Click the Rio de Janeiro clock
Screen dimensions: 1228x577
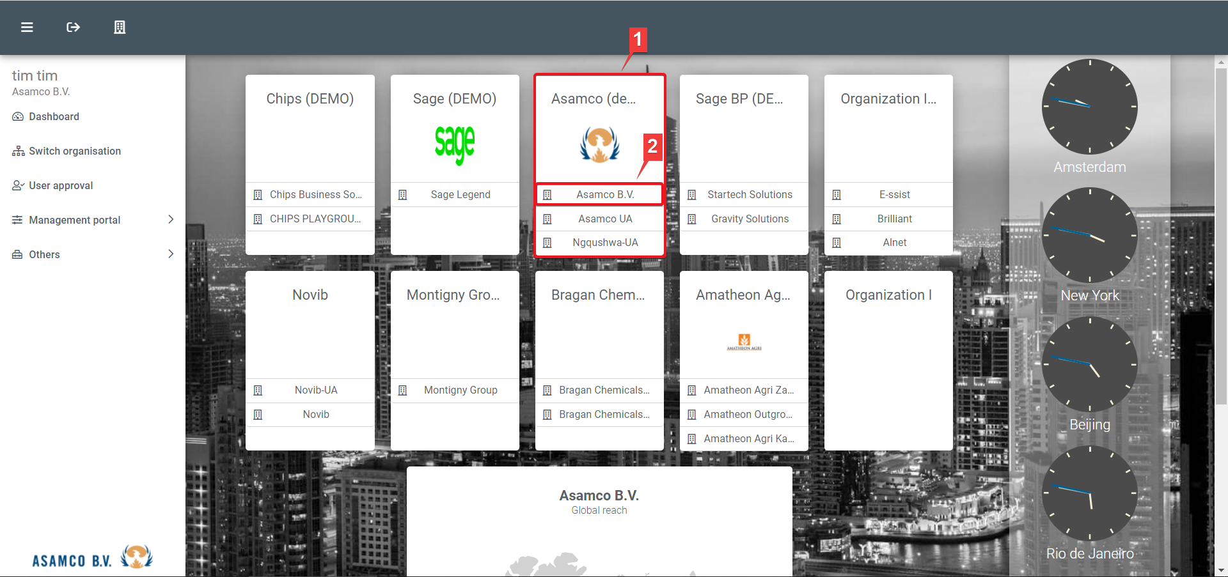point(1090,493)
